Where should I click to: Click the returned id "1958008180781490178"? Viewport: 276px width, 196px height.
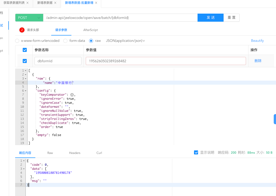[x=53, y=173]
